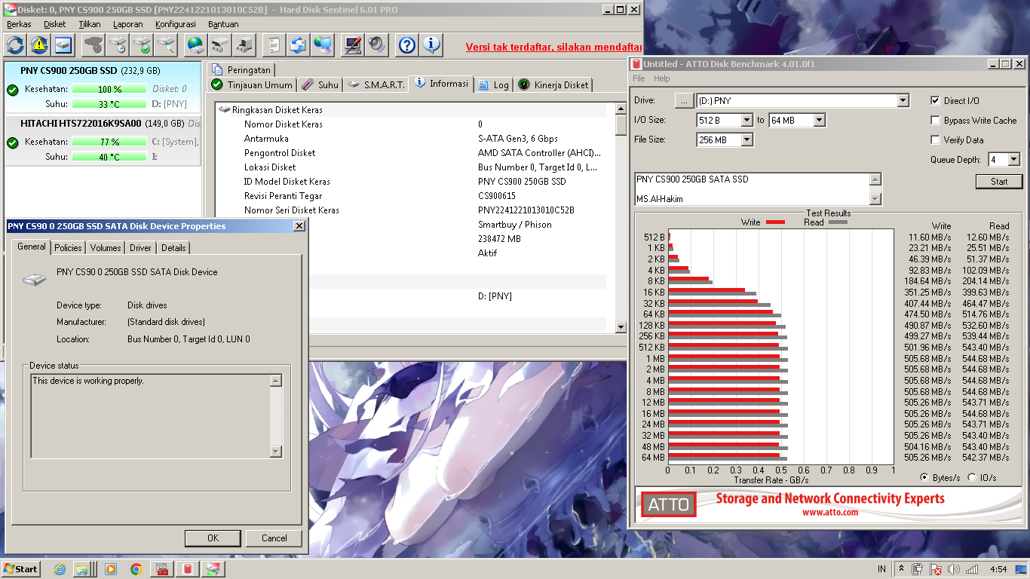The image size is (1030, 579).
Task: Click OK in Device Properties dialog
Action: point(213,538)
